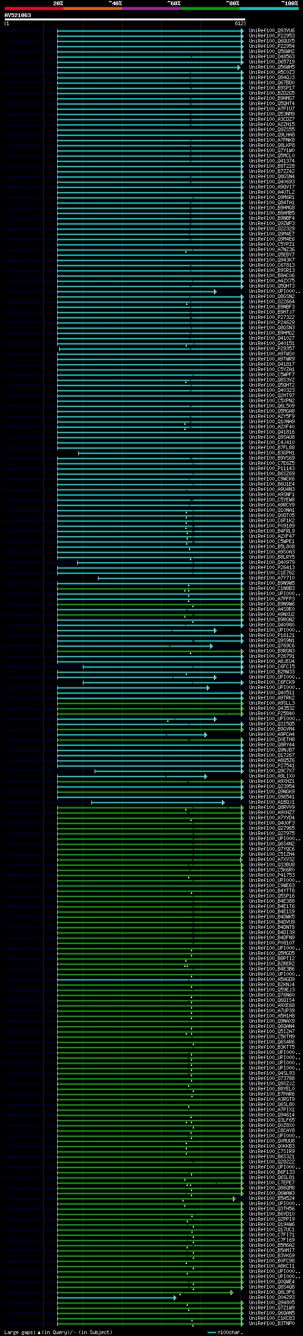Open hit UniRef100_O65719

click(x=271, y=62)
